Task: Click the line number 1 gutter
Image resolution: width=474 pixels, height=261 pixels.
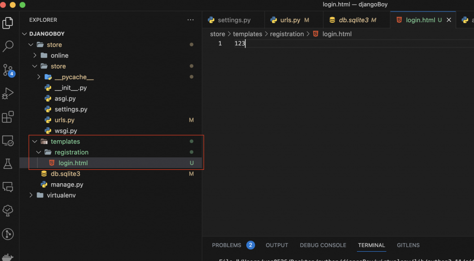Action: tap(220, 43)
